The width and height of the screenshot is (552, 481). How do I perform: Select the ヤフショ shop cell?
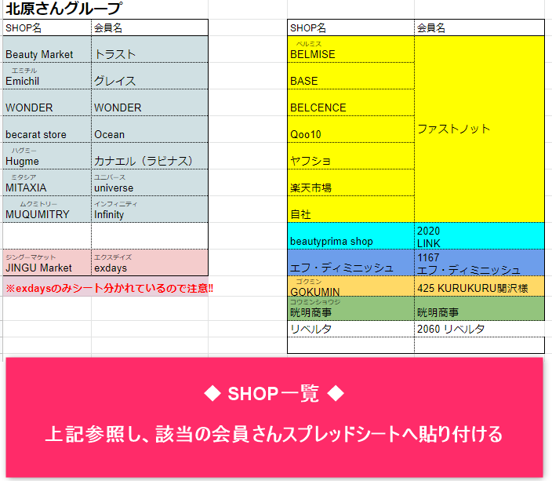click(x=350, y=155)
